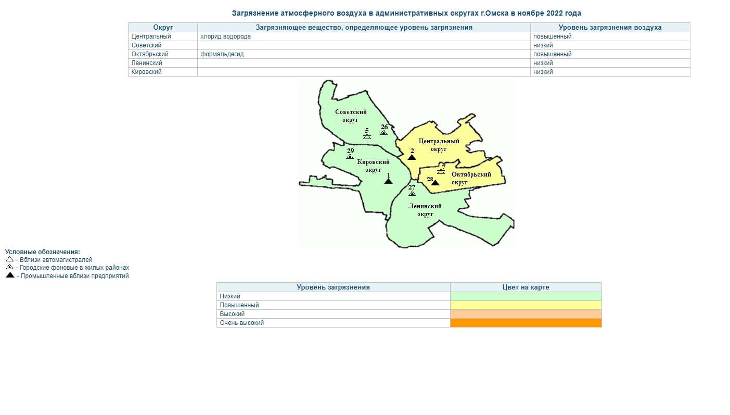This screenshot has width=730, height=415.
Task: Click the page title about Омск air pollution
Action: click(x=406, y=13)
